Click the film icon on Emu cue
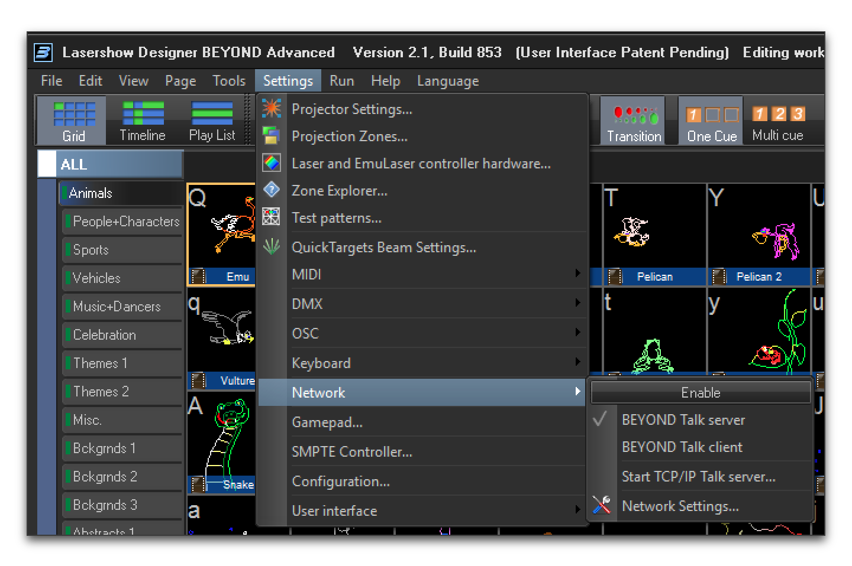 coord(199,277)
